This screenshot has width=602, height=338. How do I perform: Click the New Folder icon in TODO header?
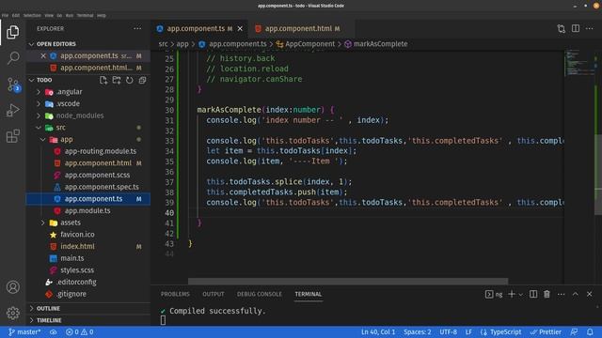[x=117, y=80]
